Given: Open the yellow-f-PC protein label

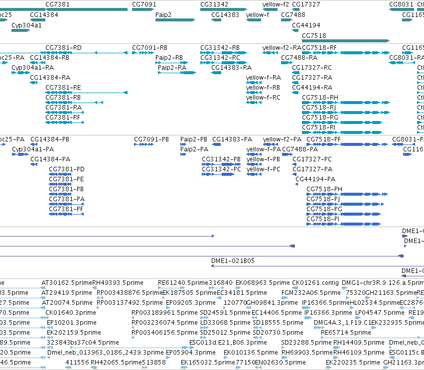Looking at the screenshot, I should pos(264,169).
